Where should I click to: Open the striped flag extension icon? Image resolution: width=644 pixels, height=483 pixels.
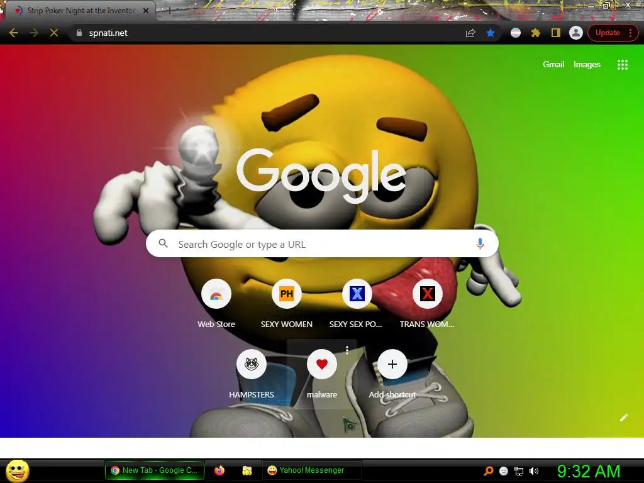[516, 33]
